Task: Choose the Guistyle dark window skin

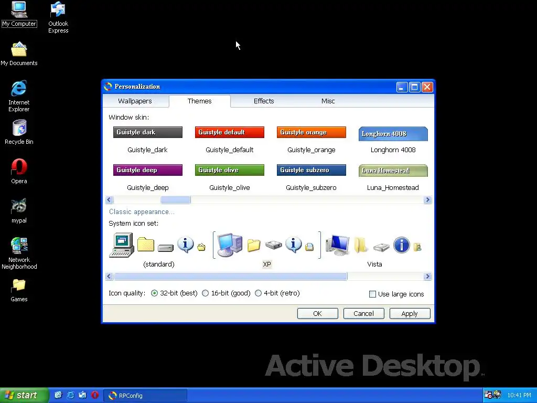Action: (147, 140)
